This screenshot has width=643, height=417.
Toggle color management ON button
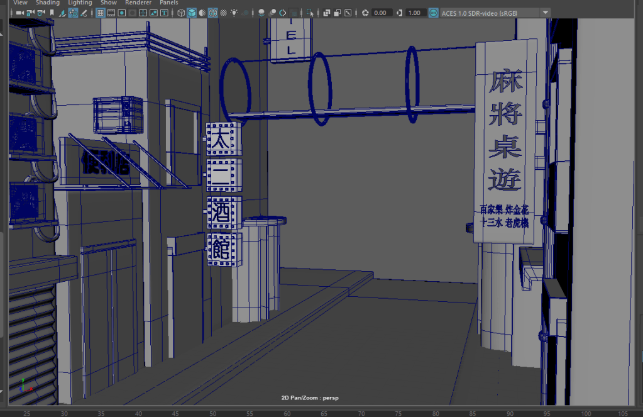[433, 13]
